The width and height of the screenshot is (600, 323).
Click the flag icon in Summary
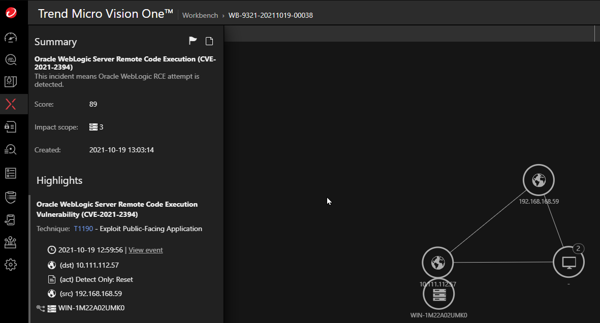coord(193,41)
